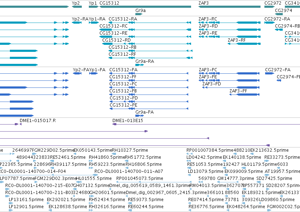Click the GH07132.5prime EST label
The image size is (300, 212).
pos(91,186)
